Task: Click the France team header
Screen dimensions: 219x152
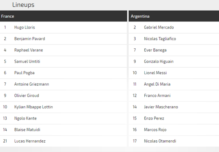Action: pos(63,16)
